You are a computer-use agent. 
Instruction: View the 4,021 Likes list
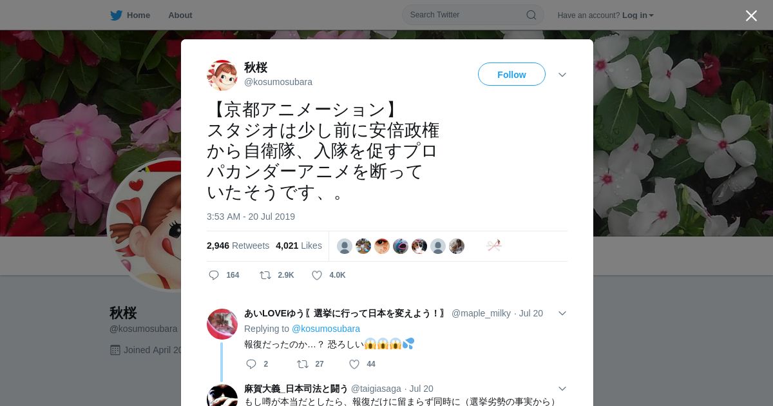(x=299, y=246)
